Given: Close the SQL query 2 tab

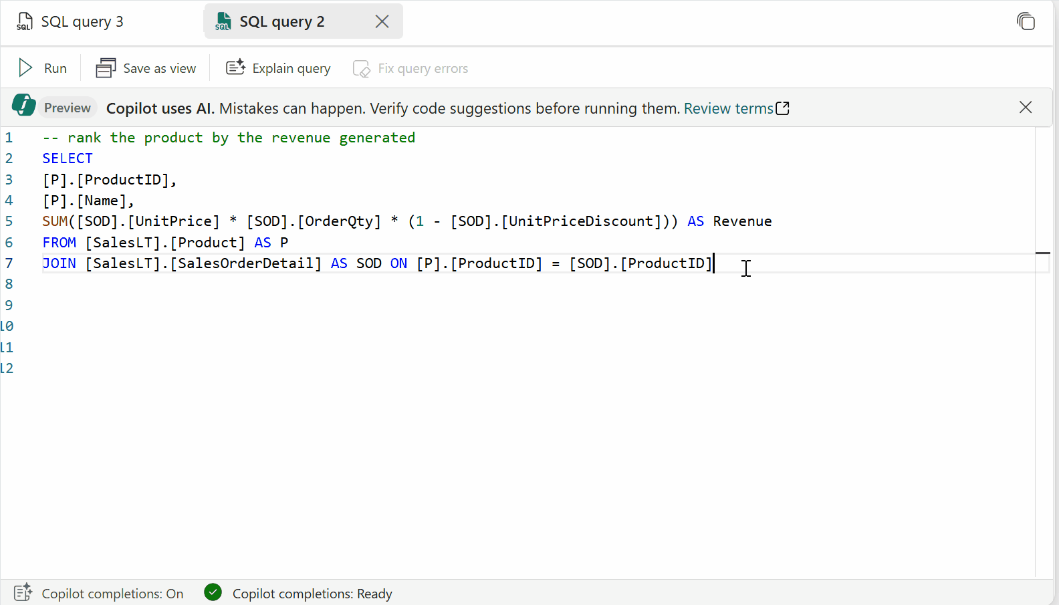Looking at the screenshot, I should click(x=382, y=21).
